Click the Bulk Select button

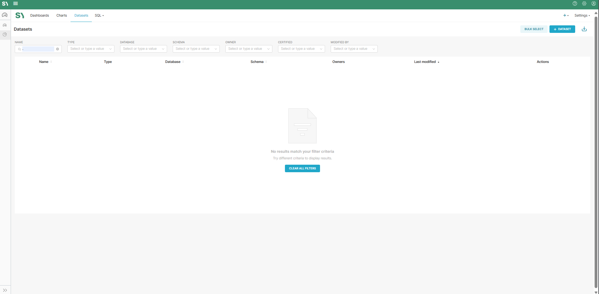pyautogui.click(x=533, y=29)
